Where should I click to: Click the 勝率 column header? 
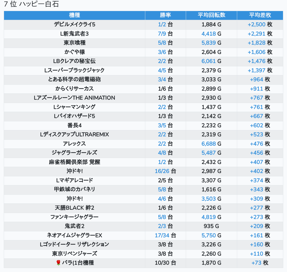(x=165, y=15)
